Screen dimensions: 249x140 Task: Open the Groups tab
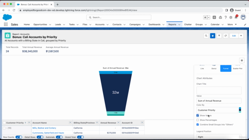point(199,24)
